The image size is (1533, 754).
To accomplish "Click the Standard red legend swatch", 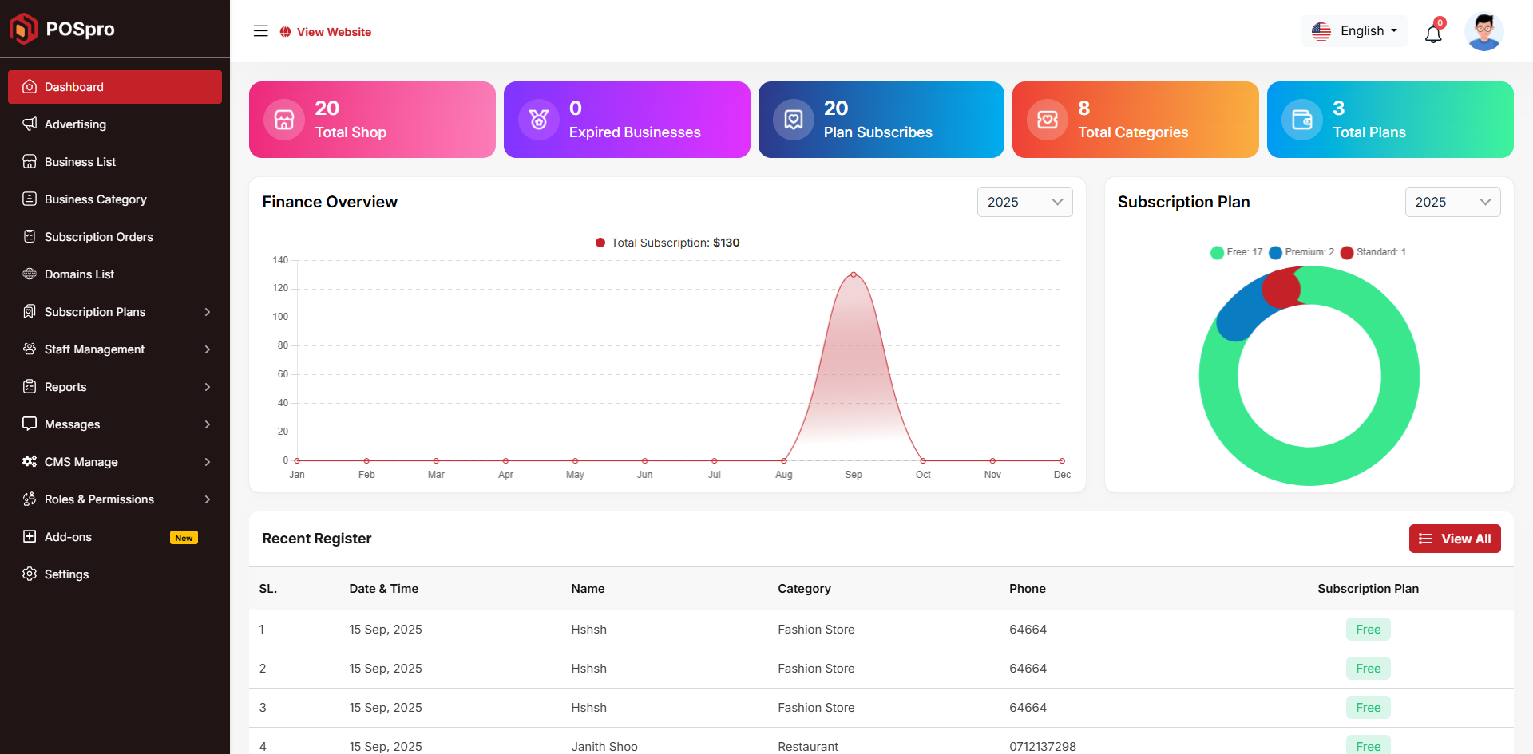I will [1347, 253].
